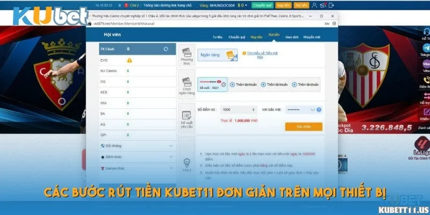Click the shield icon at address bar end
The image size is (430, 215).
pos(334,24)
